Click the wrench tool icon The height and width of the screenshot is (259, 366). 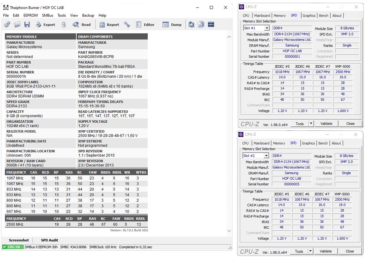click(127, 24)
